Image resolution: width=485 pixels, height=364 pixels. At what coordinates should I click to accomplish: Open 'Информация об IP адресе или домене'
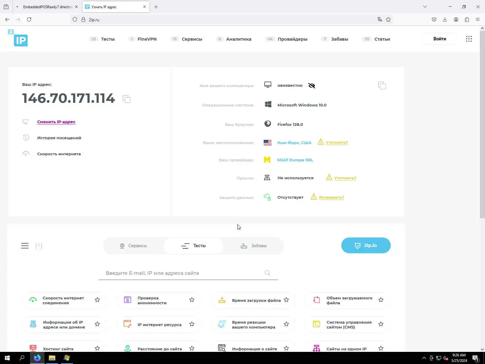pos(64,325)
